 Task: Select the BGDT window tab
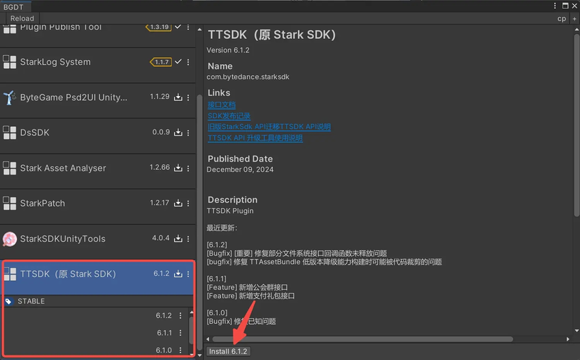tap(14, 6)
